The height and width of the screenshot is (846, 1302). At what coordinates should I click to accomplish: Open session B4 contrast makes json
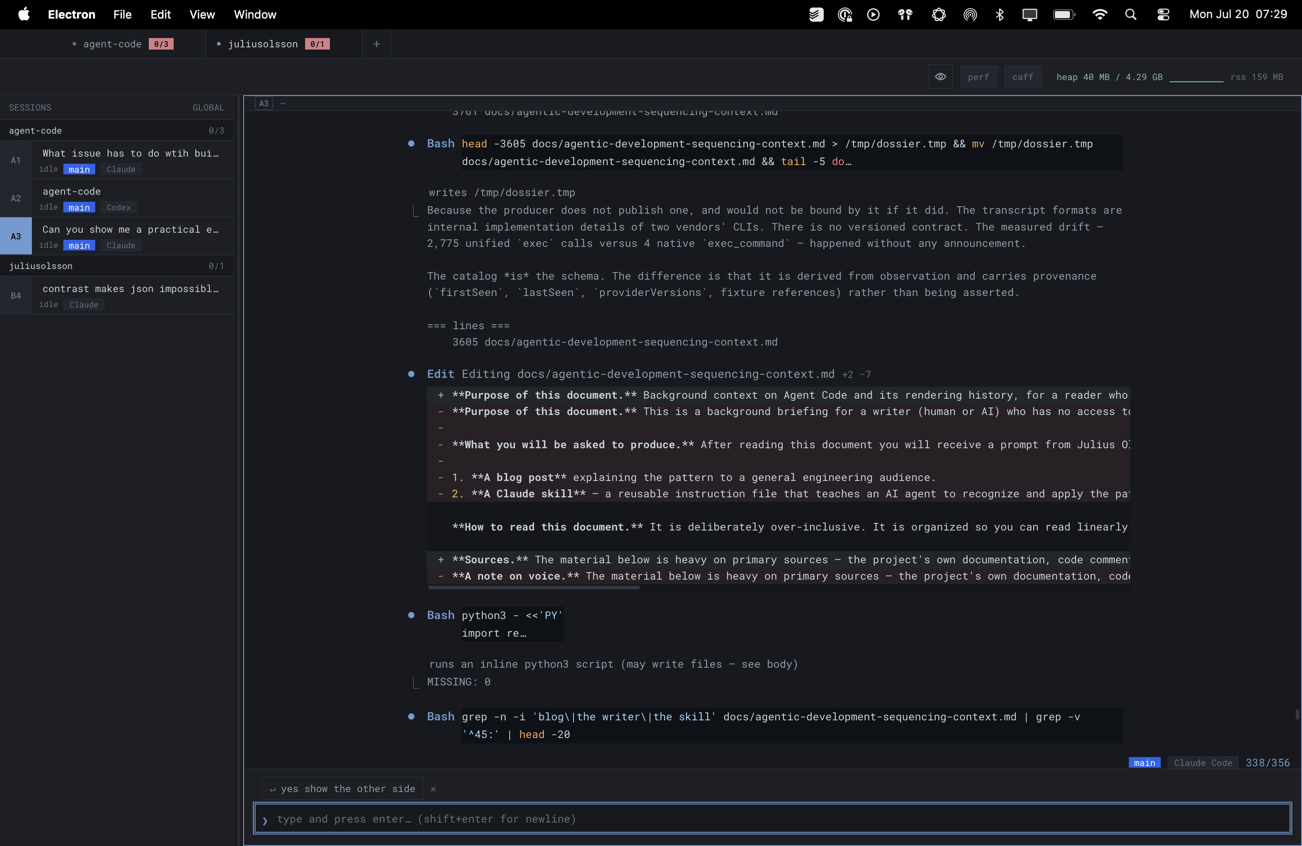click(117, 296)
